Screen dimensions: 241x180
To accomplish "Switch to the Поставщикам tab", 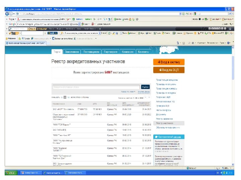I will coord(91,52).
